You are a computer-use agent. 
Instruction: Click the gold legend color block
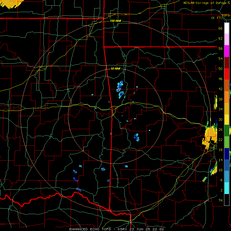click(x=227, y=108)
